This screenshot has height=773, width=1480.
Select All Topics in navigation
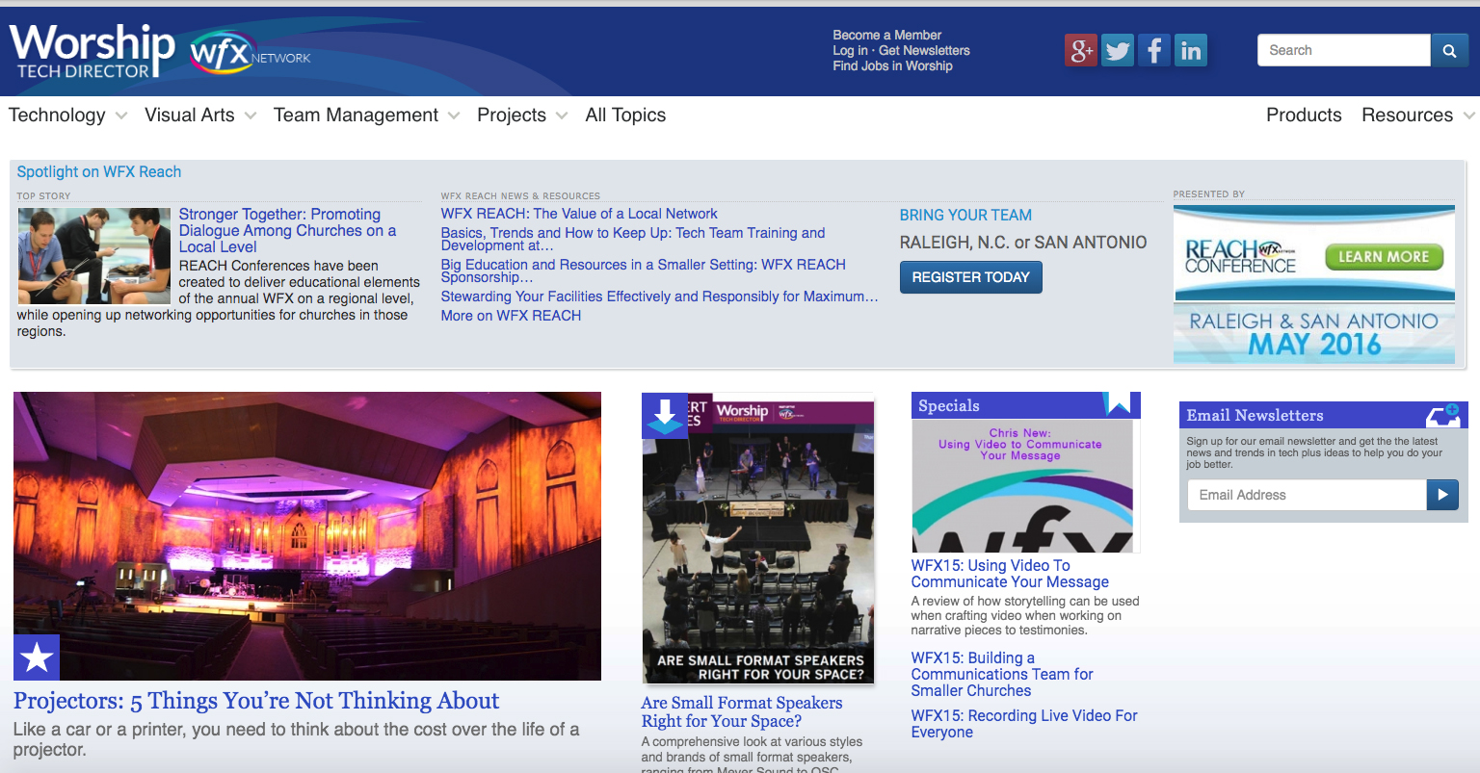(x=625, y=116)
